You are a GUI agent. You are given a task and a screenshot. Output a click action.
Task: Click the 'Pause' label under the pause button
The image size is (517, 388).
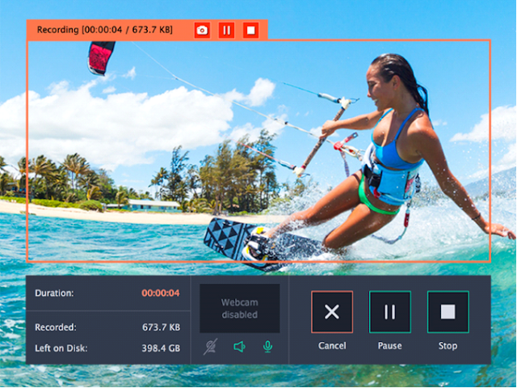389,346
